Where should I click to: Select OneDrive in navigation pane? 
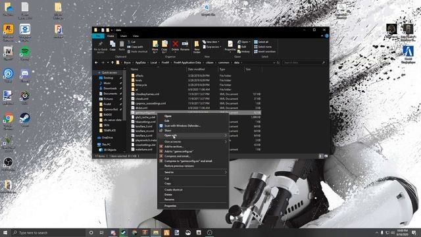pos(107,138)
